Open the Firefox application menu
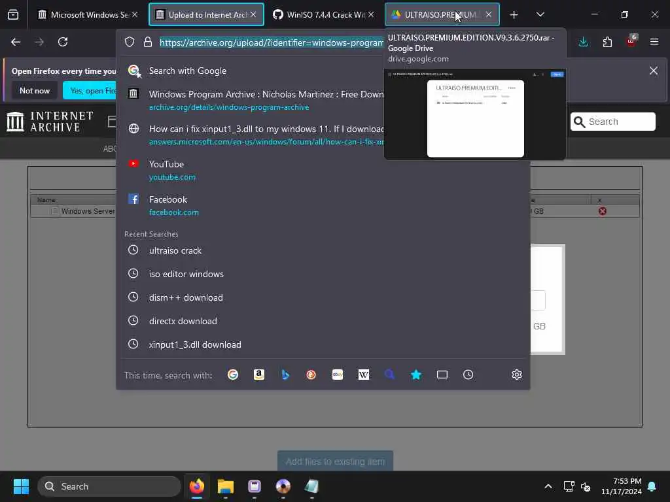The width and height of the screenshot is (670, 502). click(654, 42)
